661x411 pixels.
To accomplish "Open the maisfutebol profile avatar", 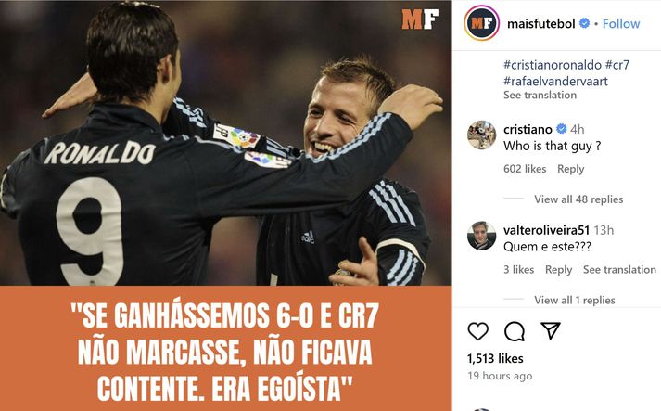I will [x=482, y=23].
